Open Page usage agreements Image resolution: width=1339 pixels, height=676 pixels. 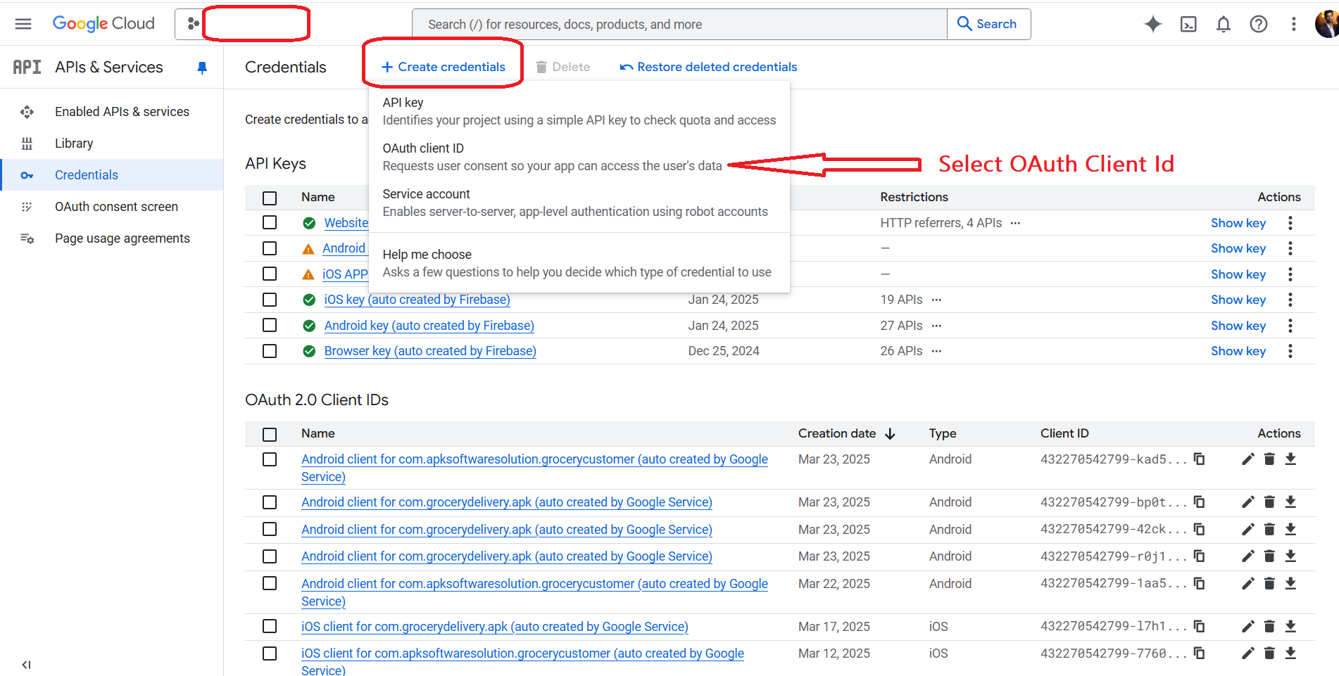pyautogui.click(x=122, y=238)
